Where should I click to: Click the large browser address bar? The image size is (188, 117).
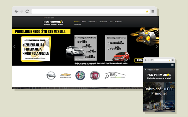88,11
